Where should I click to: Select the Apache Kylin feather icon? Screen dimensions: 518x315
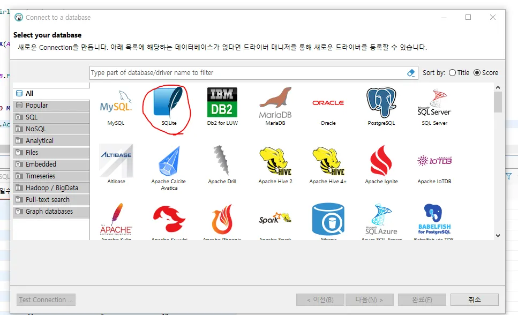[x=116, y=219]
